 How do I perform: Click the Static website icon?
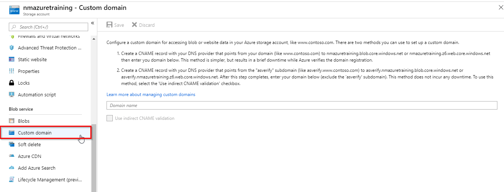coord(11,59)
